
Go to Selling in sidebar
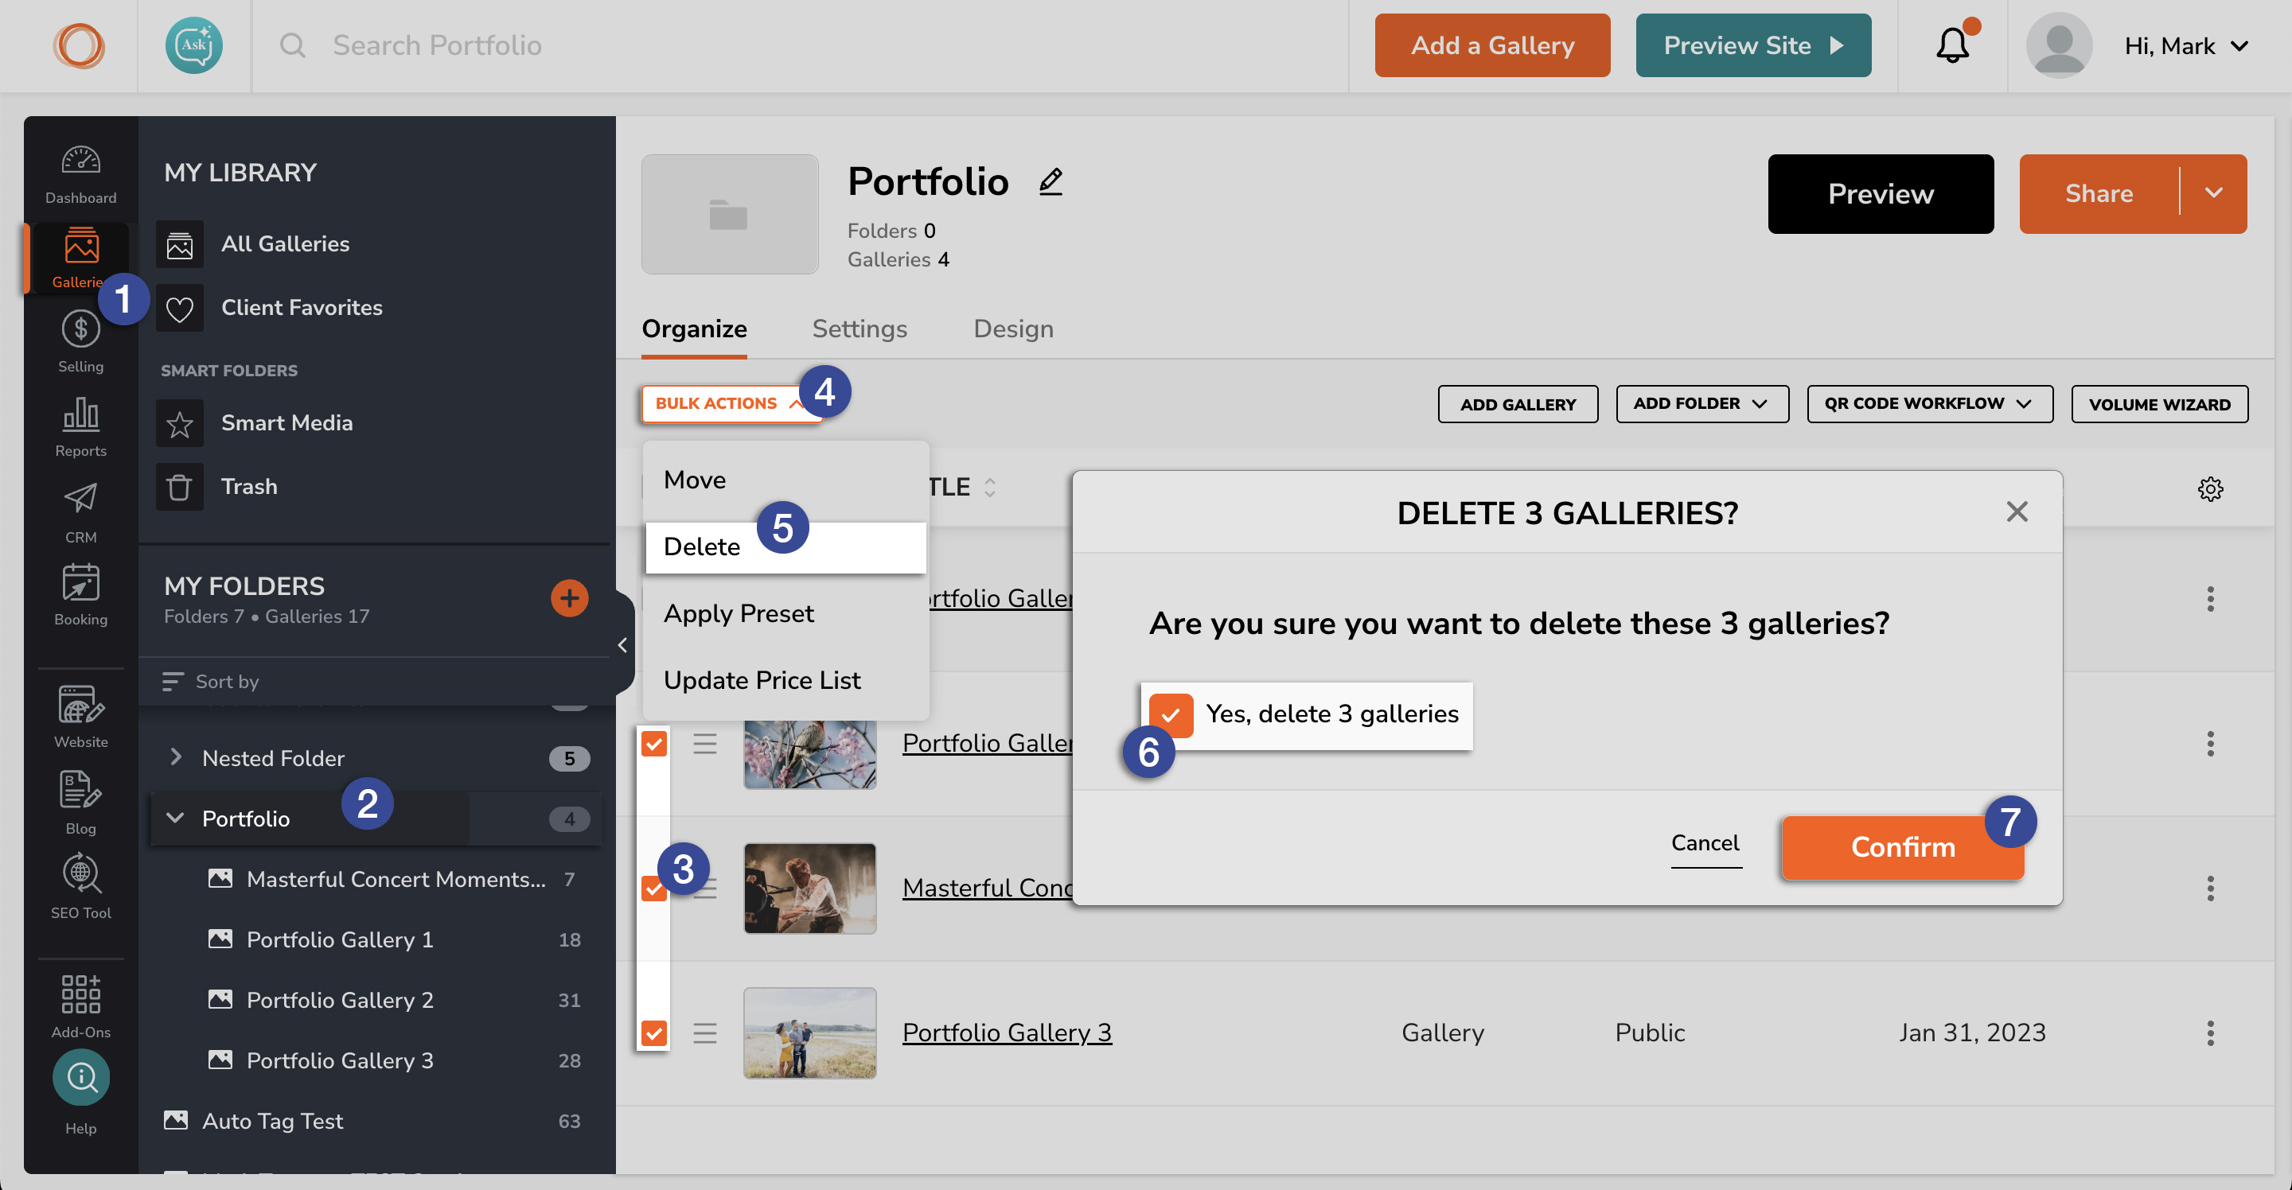(80, 341)
